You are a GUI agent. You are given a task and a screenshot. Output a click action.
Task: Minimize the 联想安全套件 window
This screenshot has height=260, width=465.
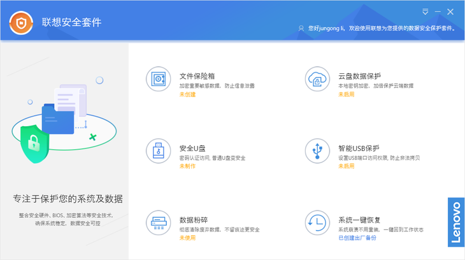[x=438, y=12]
